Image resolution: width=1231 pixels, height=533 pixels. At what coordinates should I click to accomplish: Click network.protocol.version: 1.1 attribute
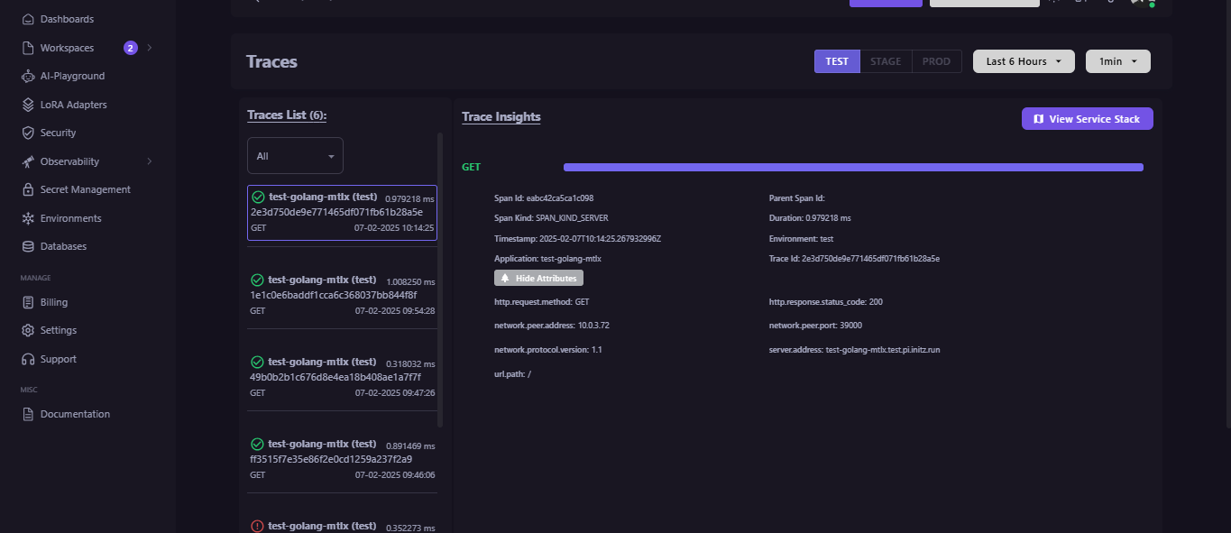click(x=548, y=350)
